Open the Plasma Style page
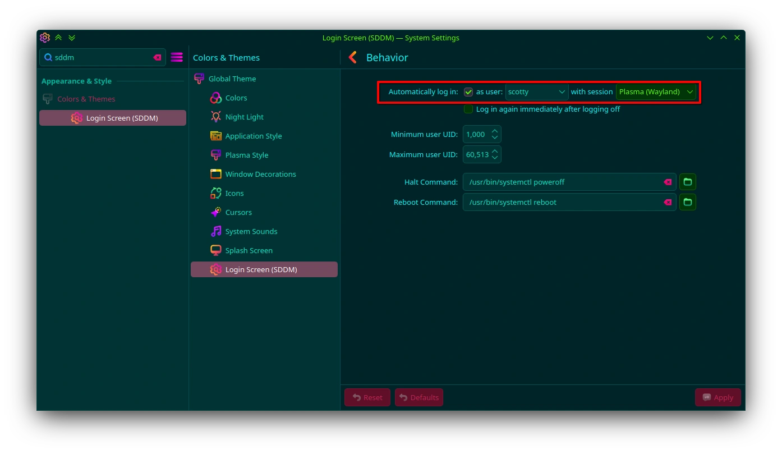The height and width of the screenshot is (454, 782). point(264,155)
